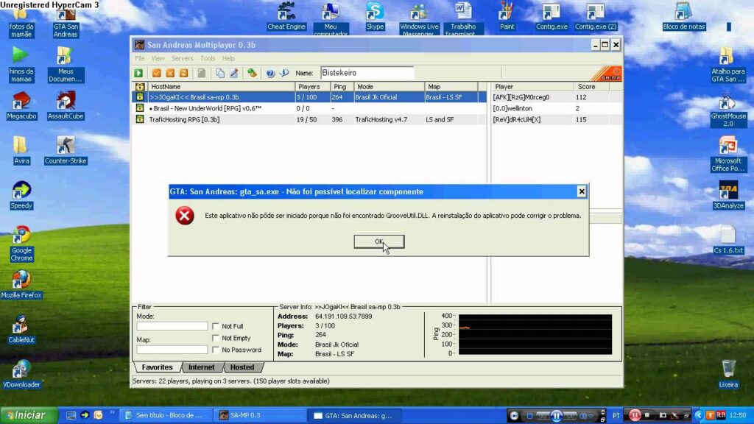Screen dimensions: 754x424
Task: Click the Cheat Engine desktop icon
Action: (x=286, y=16)
